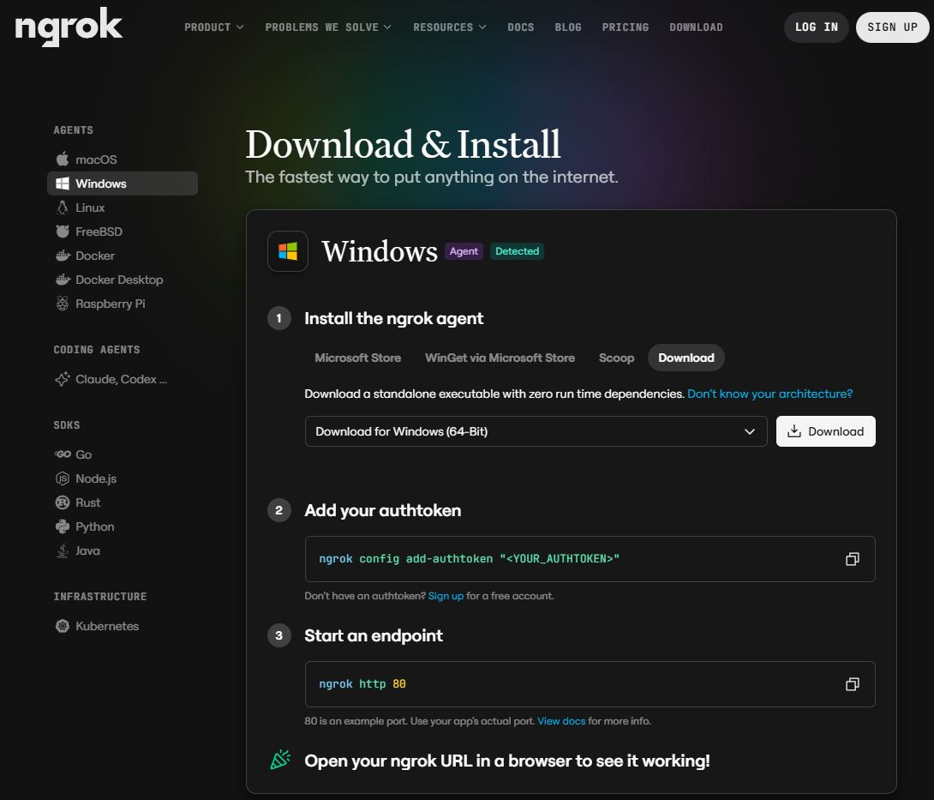Click the large Windows logo tile
This screenshot has height=800, width=934.
pyautogui.click(x=288, y=251)
